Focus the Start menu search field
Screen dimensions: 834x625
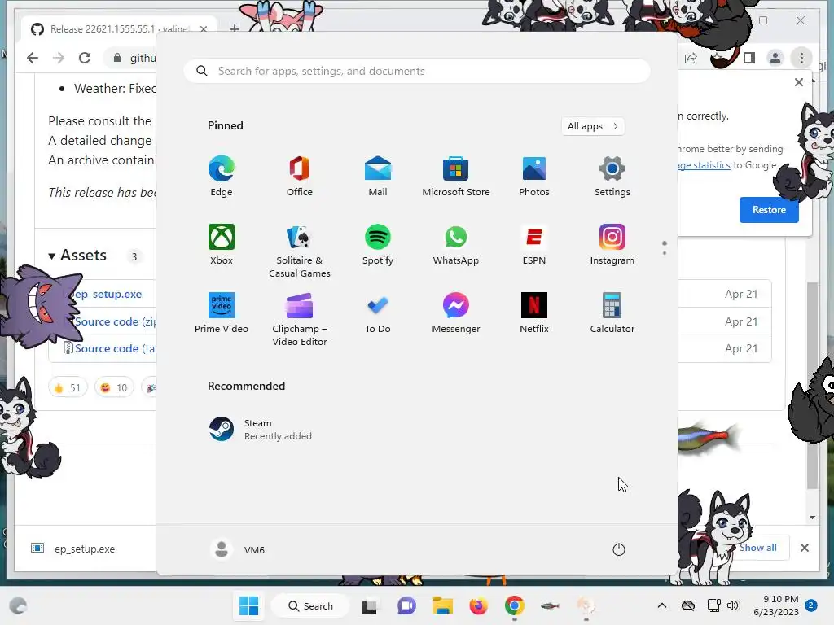point(417,72)
